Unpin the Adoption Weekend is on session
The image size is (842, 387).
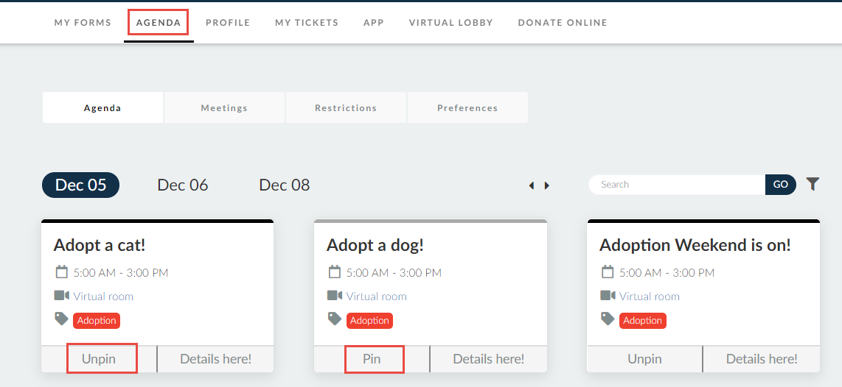click(x=644, y=358)
